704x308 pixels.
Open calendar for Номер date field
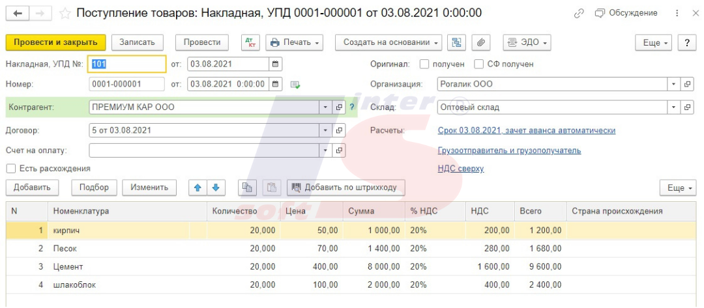tap(275, 84)
